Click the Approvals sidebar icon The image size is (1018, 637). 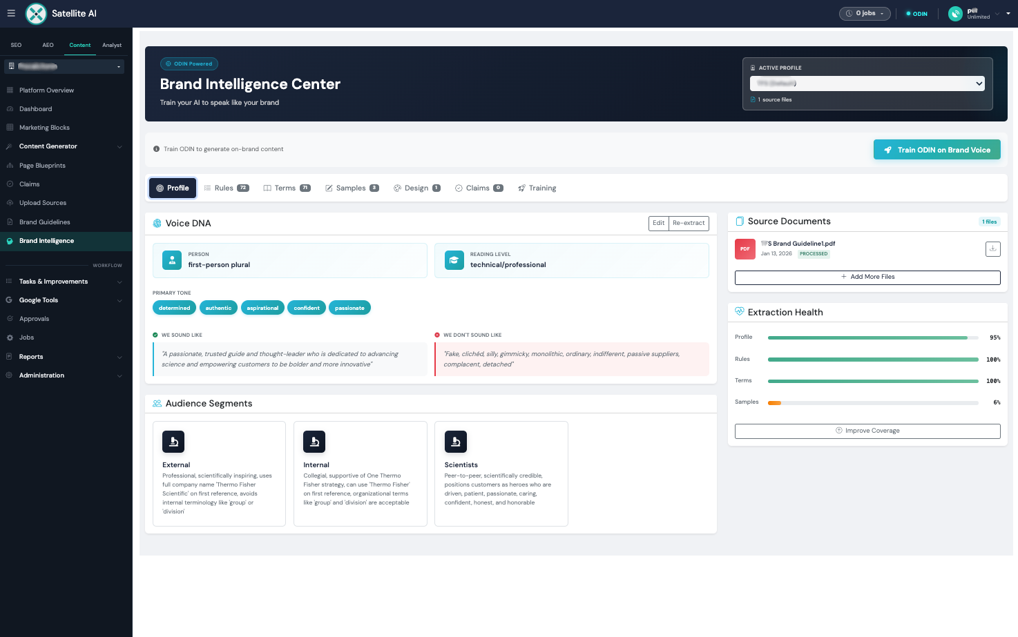pyautogui.click(x=10, y=319)
